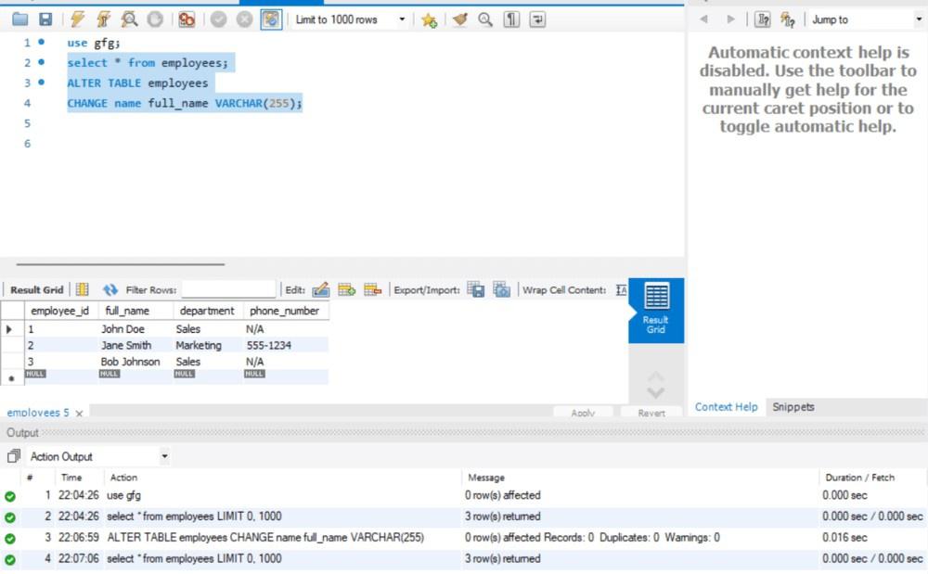Insert a new row into the result grid
The width and height of the screenshot is (928, 574).
(x=345, y=288)
